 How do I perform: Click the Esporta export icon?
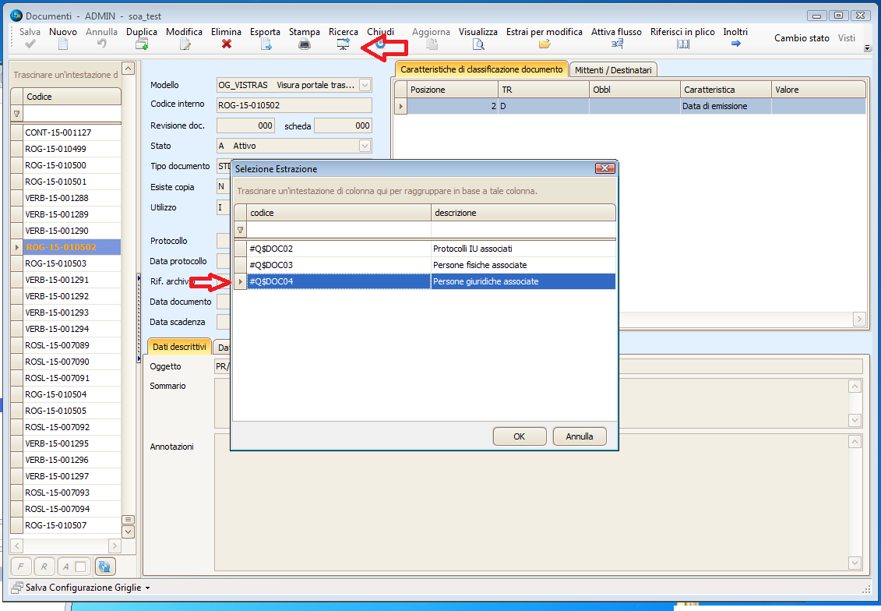(x=266, y=44)
